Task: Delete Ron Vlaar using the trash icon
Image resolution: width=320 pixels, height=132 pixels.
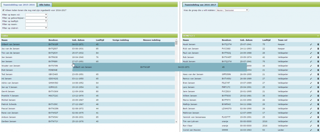Action: (x=318, y=126)
